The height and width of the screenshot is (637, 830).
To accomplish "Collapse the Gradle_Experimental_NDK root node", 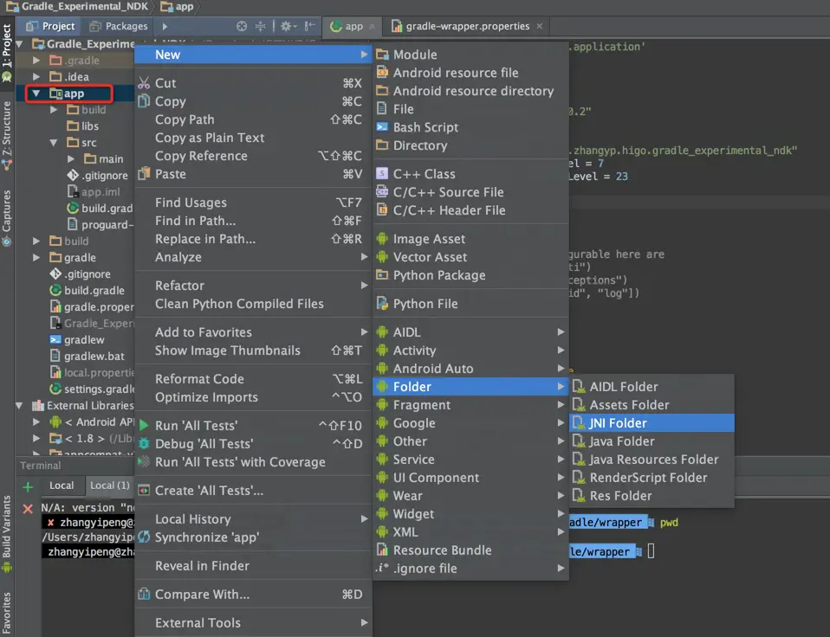I will 19,44.
